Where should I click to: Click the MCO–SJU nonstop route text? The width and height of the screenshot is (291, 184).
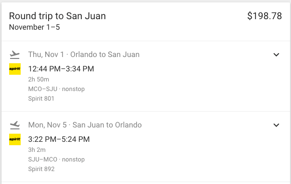(56, 89)
